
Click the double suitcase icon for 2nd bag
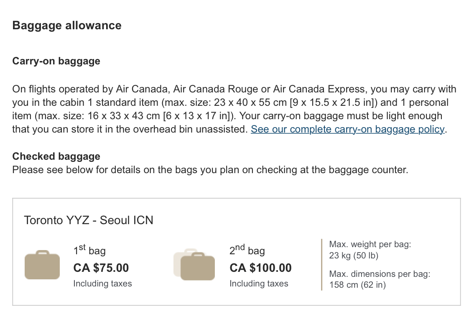(x=194, y=265)
